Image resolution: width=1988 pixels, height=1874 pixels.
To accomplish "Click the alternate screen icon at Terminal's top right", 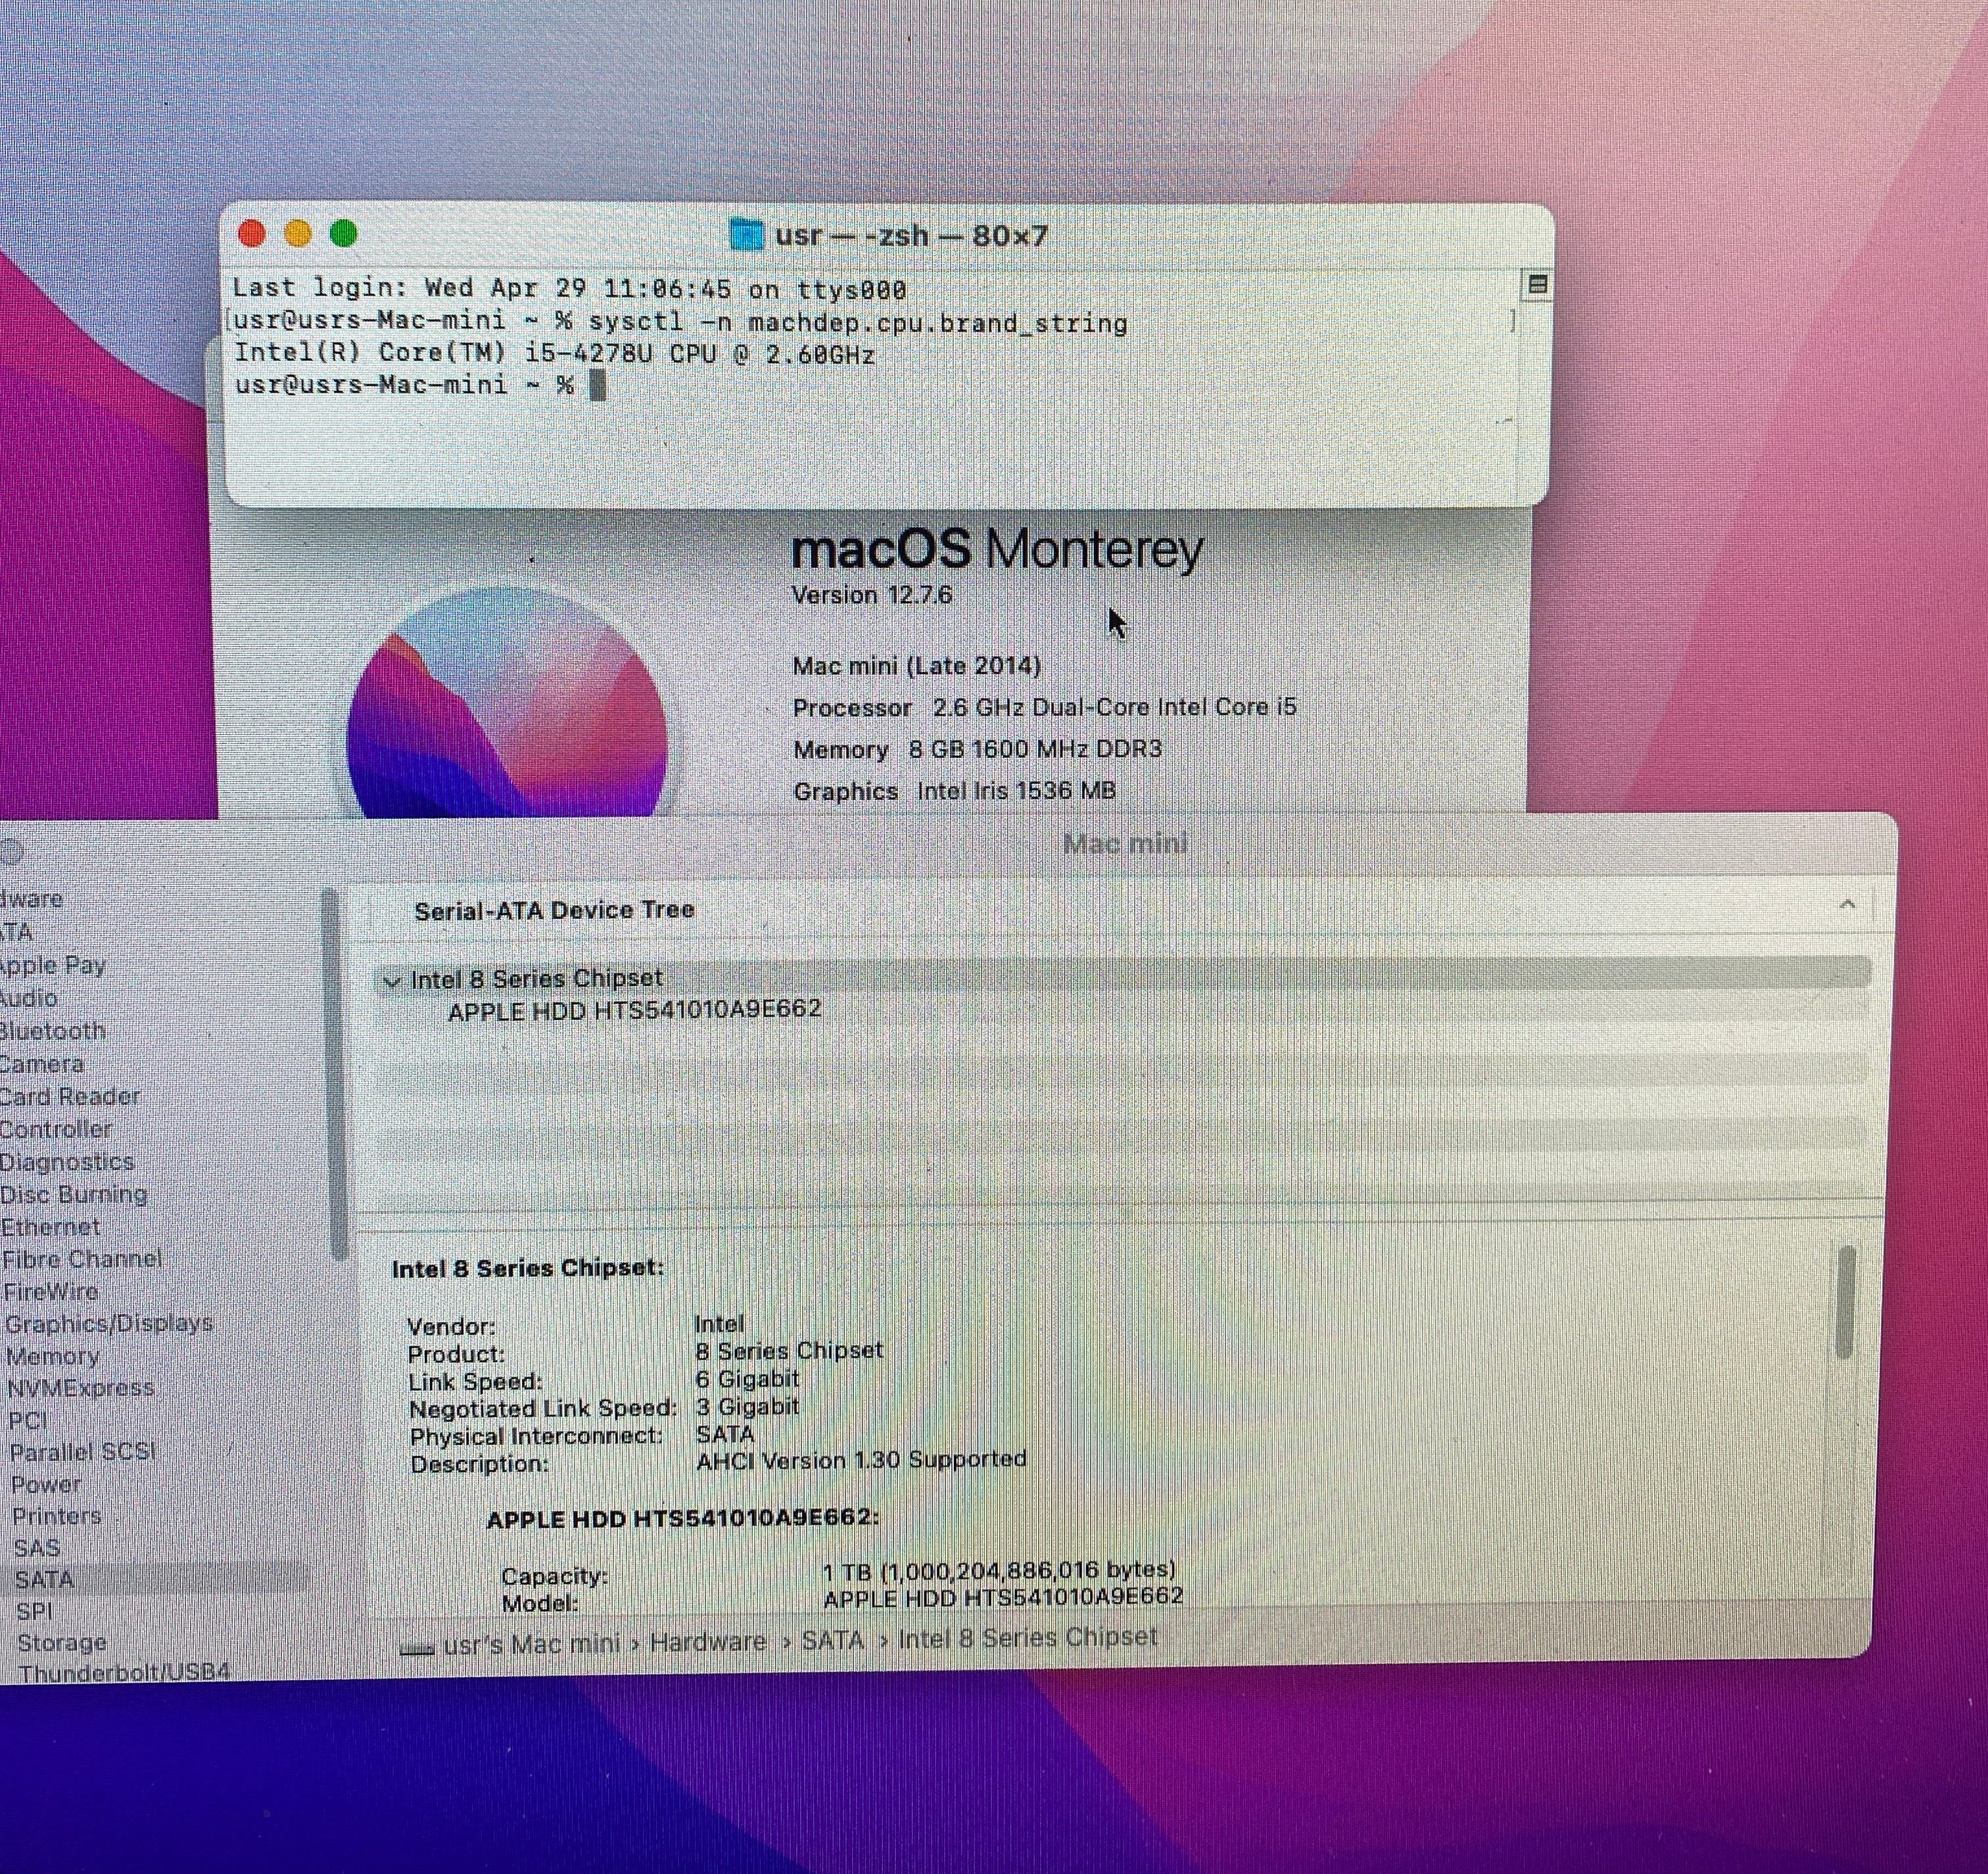I will [x=1537, y=285].
